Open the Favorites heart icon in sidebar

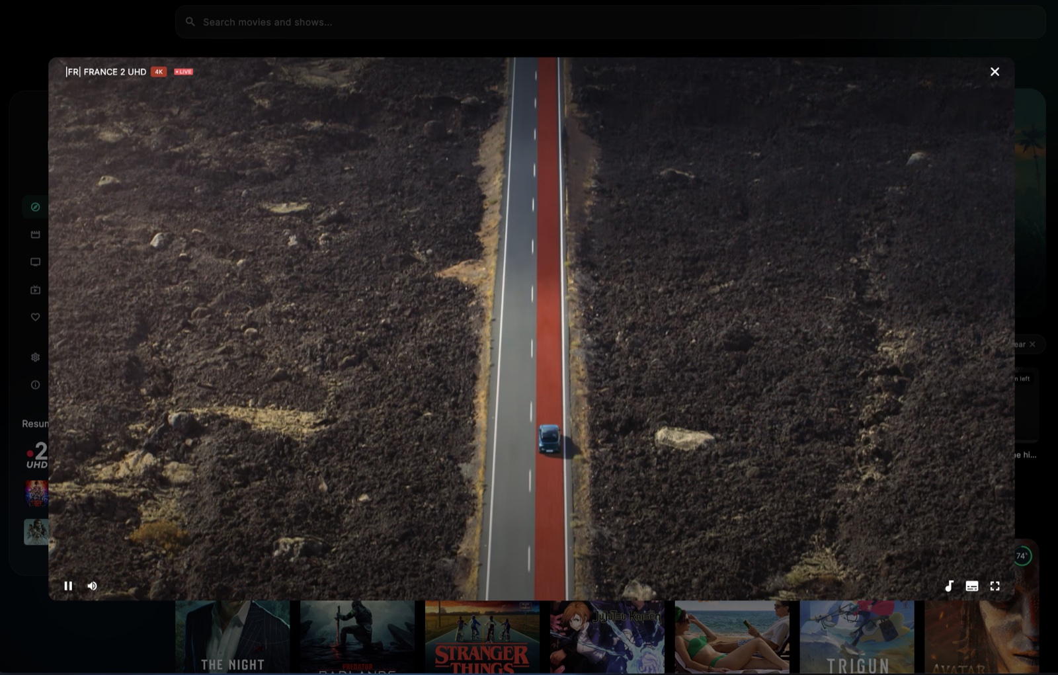[x=36, y=317]
